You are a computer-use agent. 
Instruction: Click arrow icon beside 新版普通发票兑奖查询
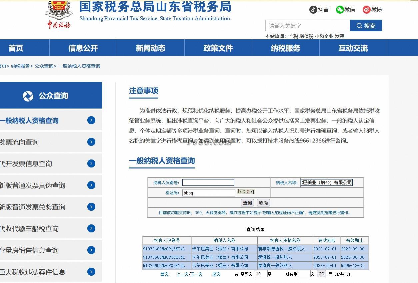(91, 207)
